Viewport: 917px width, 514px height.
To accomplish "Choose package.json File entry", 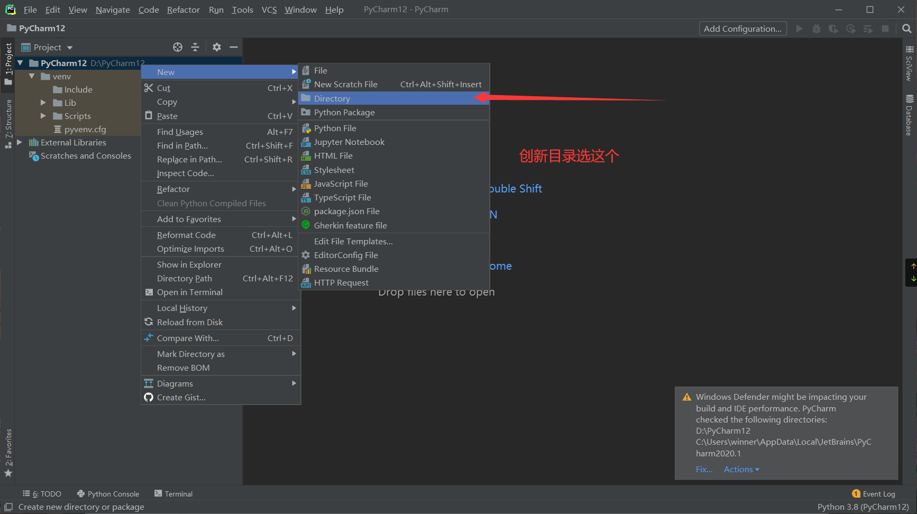I will (x=393, y=212).
